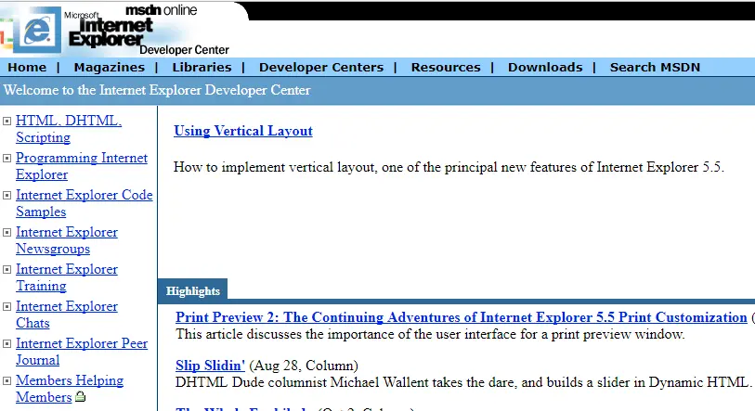Follow the HTML, DHTML, Scripting link

tap(69, 129)
